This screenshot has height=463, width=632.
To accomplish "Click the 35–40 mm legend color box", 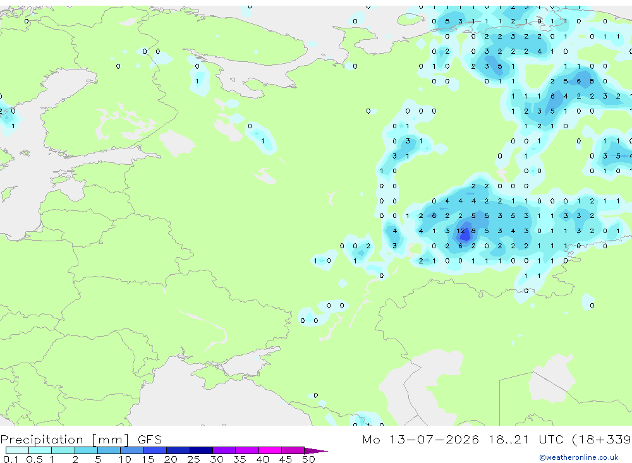I will [x=247, y=450].
